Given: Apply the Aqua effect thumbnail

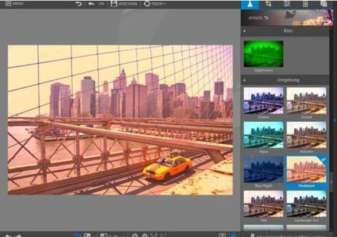Looking at the screenshot, I should (x=263, y=135).
